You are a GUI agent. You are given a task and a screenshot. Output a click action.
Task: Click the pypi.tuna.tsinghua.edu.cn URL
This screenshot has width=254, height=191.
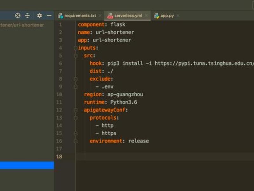coord(204,63)
